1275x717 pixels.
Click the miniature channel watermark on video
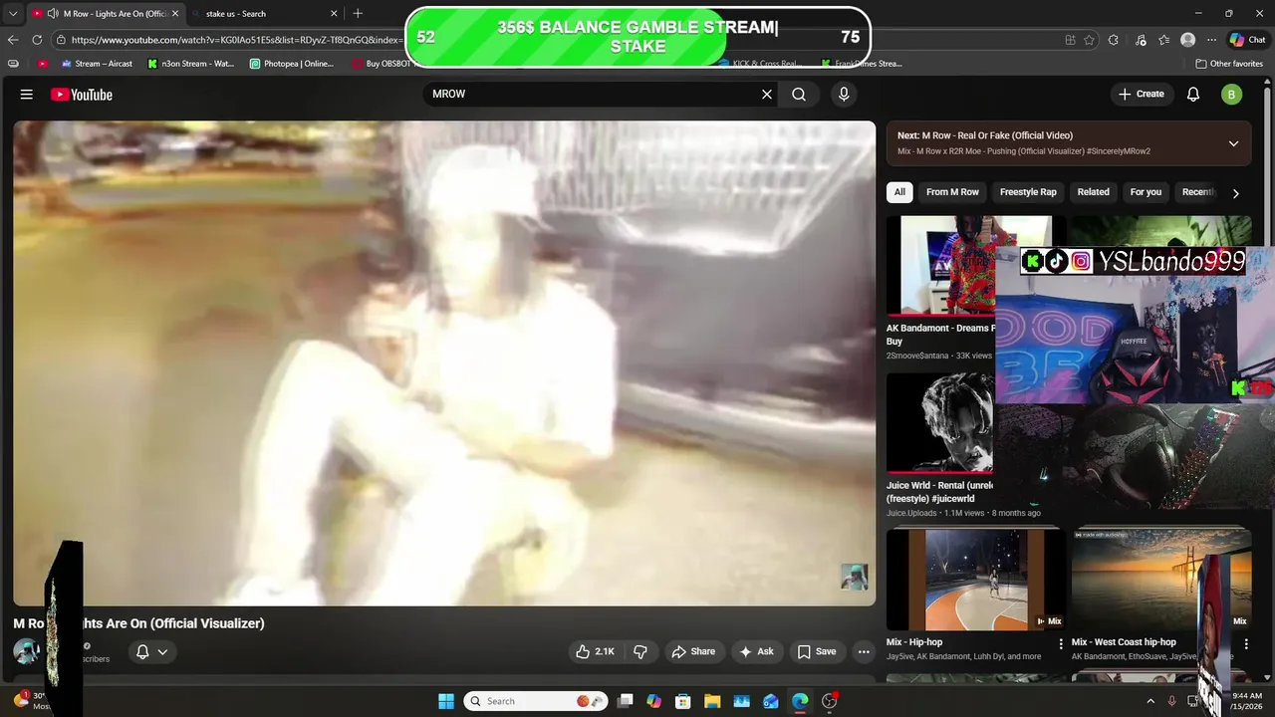point(854,577)
